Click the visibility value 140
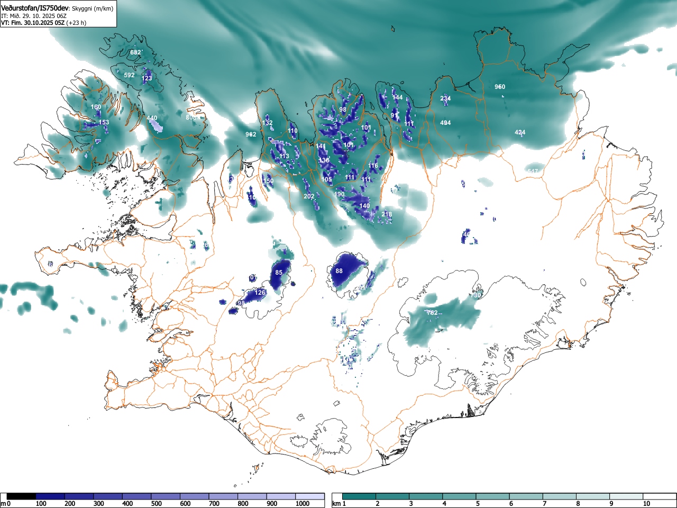Image resolution: width=677 pixels, height=508 pixels. (364, 206)
